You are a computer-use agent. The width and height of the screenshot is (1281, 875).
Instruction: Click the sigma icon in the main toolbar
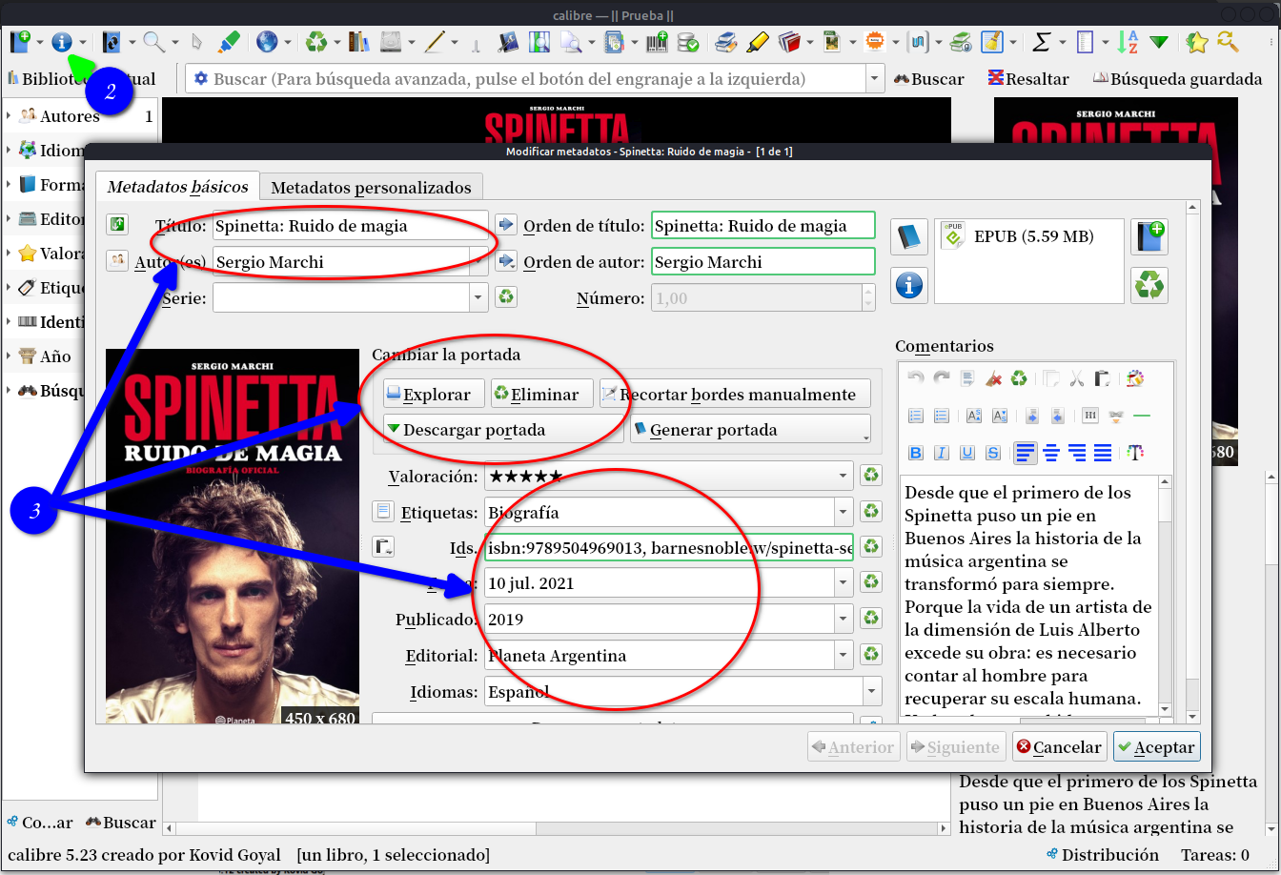tap(1042, 42)
